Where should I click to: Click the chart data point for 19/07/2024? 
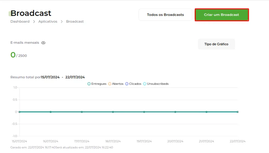(144, 112)
